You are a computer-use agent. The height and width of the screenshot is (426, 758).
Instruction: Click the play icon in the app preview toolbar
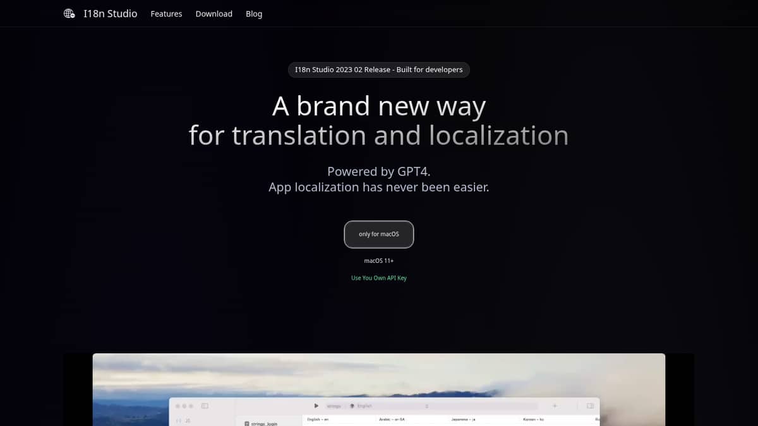point(316,406)
